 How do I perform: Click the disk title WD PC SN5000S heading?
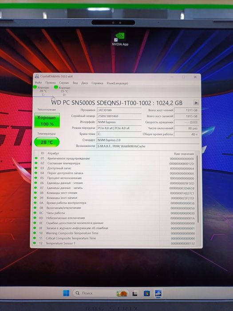[117, 103]
